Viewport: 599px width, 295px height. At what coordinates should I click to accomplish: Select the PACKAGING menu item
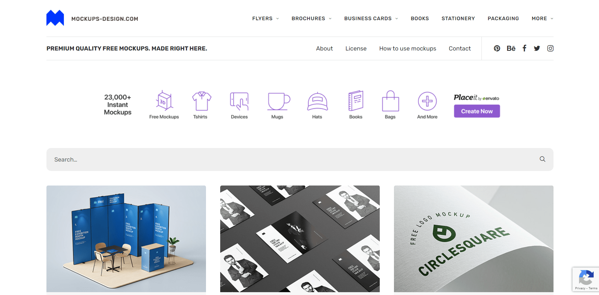coord(503,18)
